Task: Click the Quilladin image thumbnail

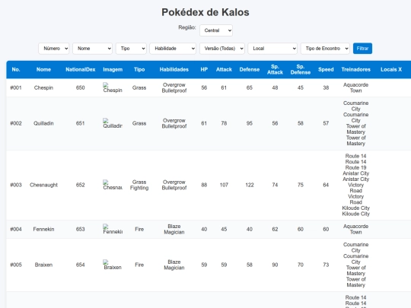Action: click(x=113, y=123)
